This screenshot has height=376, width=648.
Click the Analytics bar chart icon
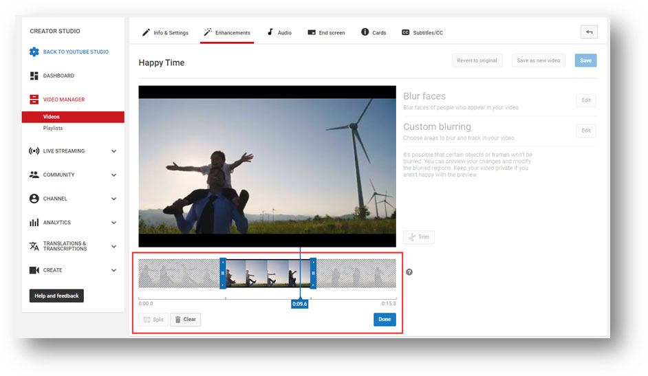34,223
